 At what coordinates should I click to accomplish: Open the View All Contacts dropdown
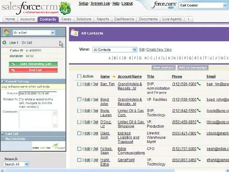(115, 50)
